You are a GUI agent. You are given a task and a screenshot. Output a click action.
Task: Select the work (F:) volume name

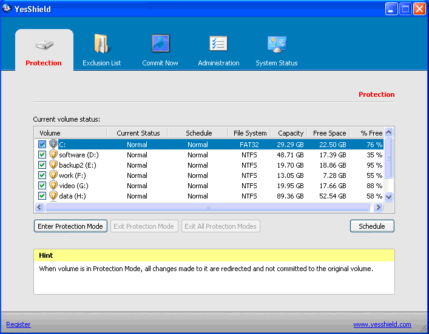click(x=72, y=175)
